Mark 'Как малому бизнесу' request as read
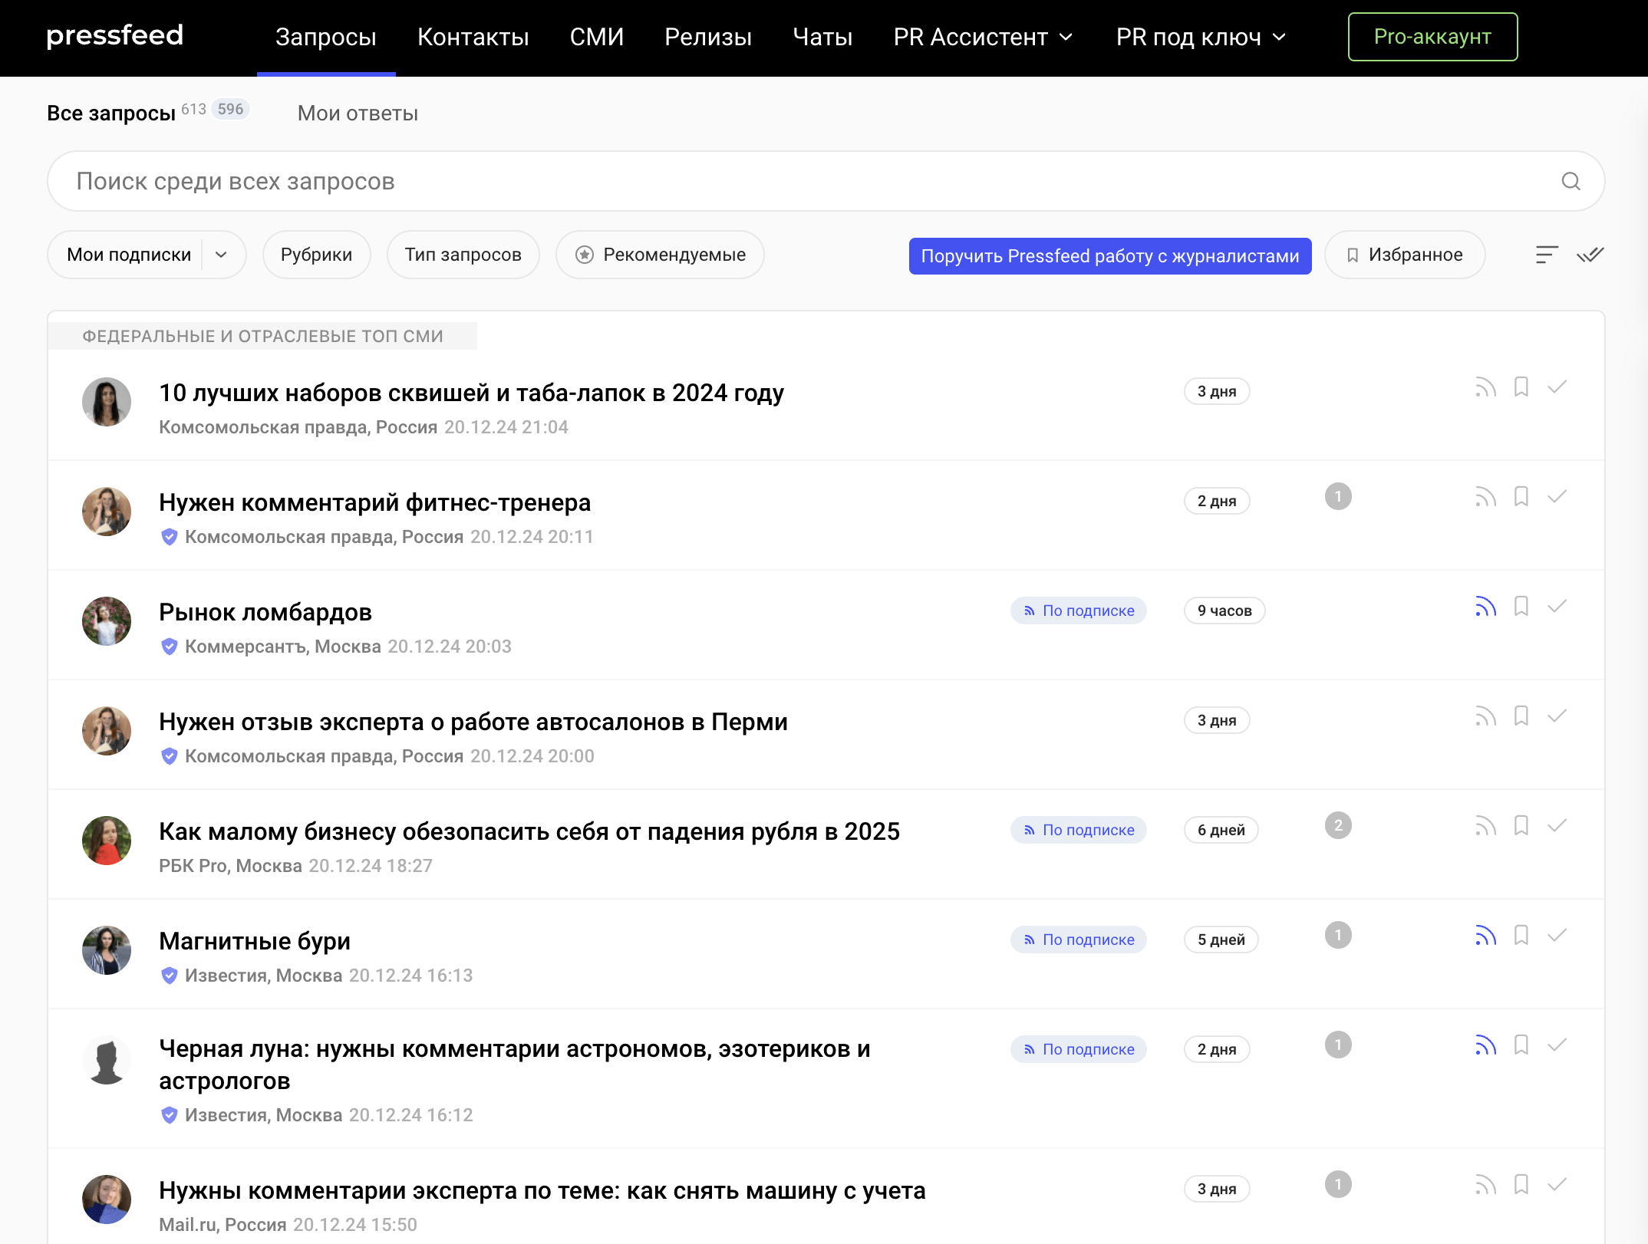The image size is (1648, 1244). (1557, 826)
